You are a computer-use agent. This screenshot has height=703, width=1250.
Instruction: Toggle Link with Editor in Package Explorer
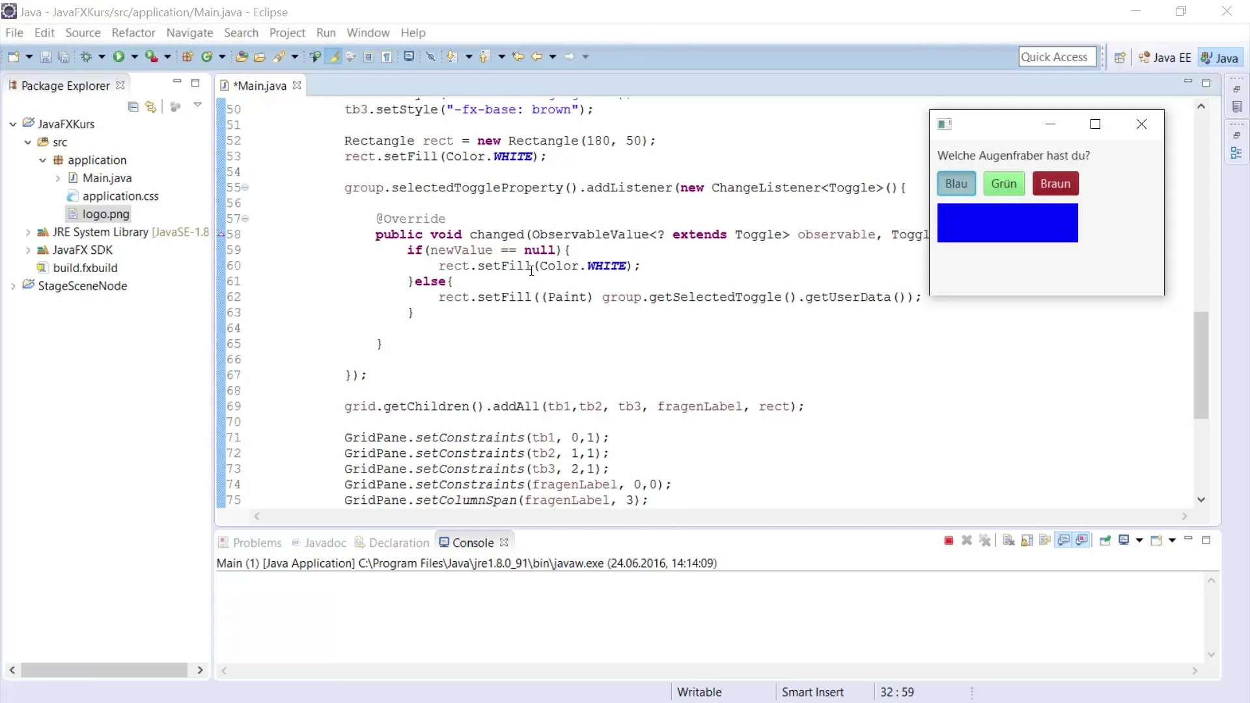150,106
